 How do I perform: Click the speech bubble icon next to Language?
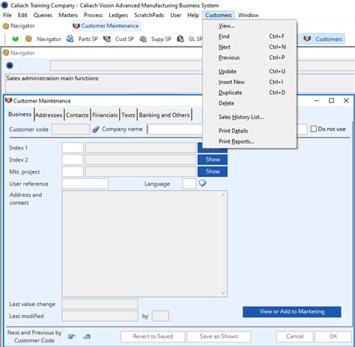pos(202,183)
